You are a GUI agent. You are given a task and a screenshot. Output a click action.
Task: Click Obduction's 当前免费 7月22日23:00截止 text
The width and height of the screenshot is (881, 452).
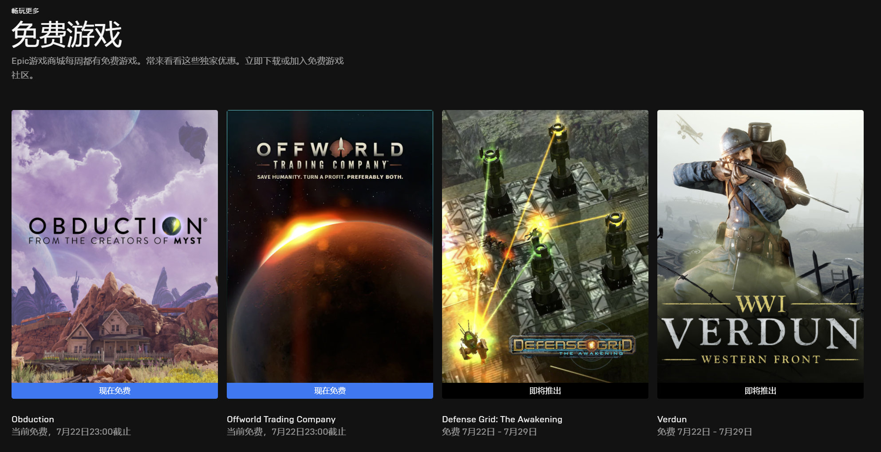(x=71, y=432)
